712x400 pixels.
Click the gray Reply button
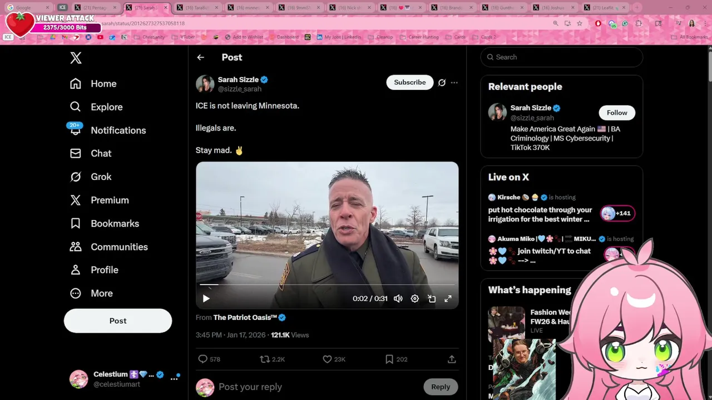tap(441, 387)
